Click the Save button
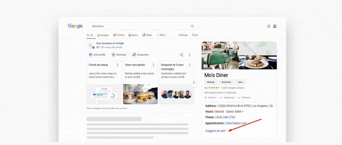 [x=240, y=82]
